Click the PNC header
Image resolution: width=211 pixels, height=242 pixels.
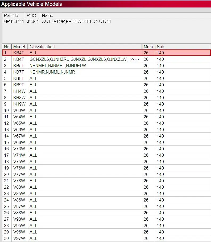tap(32, 15)
